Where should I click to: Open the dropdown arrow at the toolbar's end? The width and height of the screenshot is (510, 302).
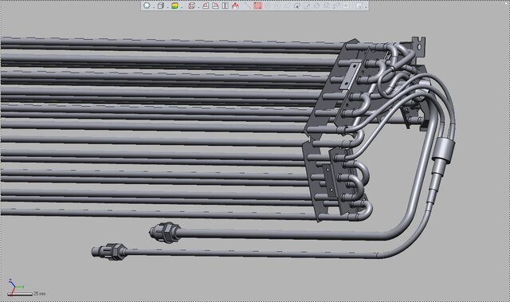click(366, 7)
